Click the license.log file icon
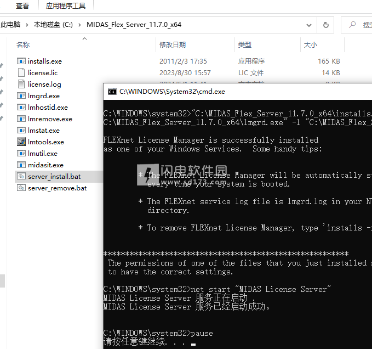 (21, 85)
